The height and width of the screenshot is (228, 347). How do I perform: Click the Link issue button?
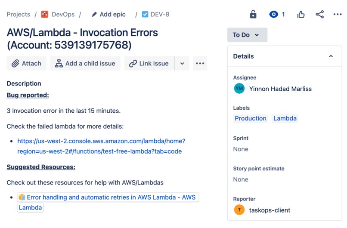click(149, 64)
